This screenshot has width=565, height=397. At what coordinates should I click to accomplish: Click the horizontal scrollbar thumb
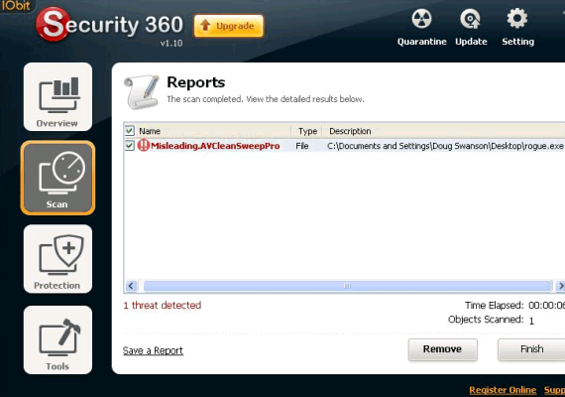[x=347, y=286]
